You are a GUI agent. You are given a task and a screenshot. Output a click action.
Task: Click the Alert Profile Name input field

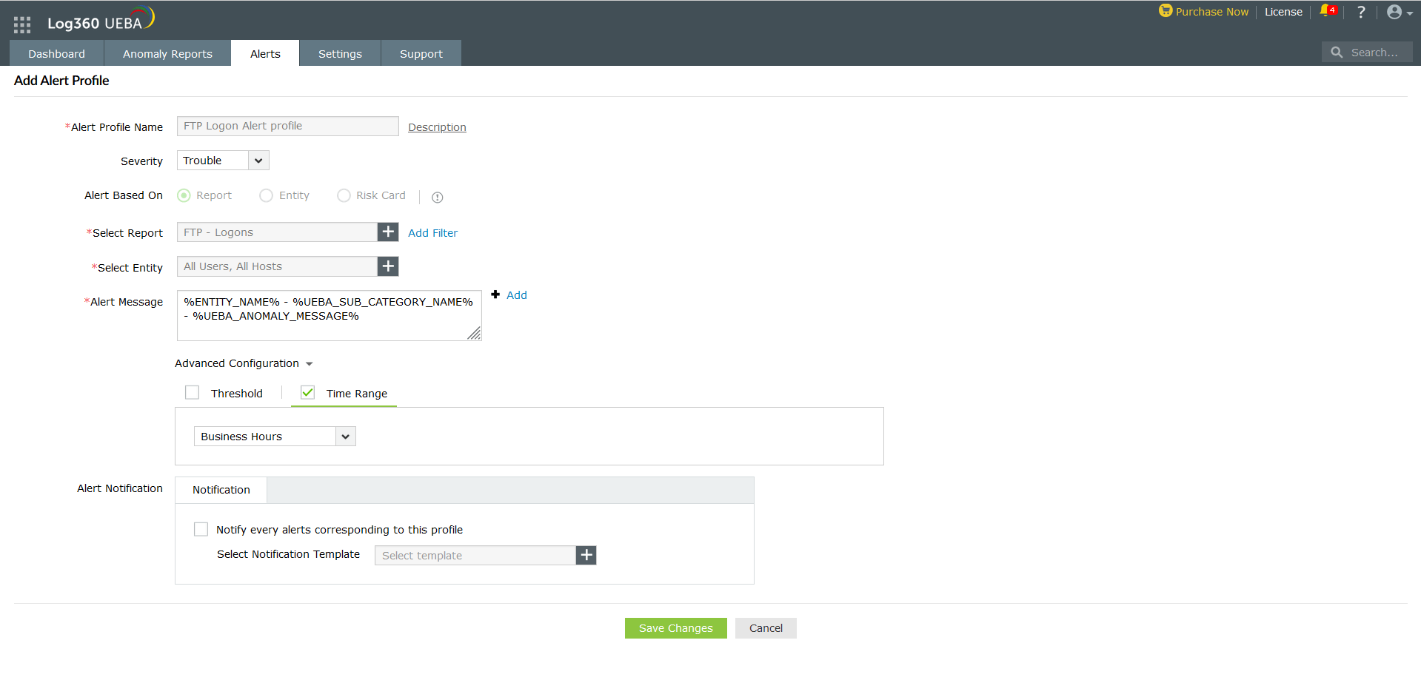[x=287, y=126]
